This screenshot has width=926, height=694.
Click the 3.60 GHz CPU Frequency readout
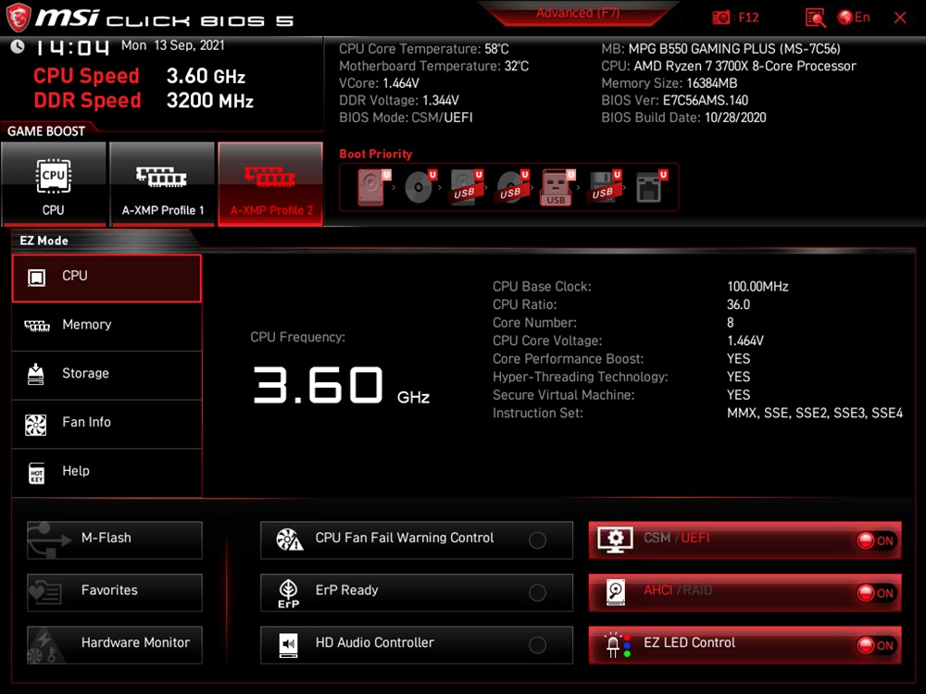point(342,385)
